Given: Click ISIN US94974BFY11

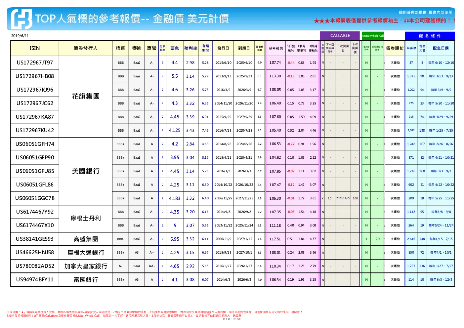Looking at the screenshot, I should [35, 279].
